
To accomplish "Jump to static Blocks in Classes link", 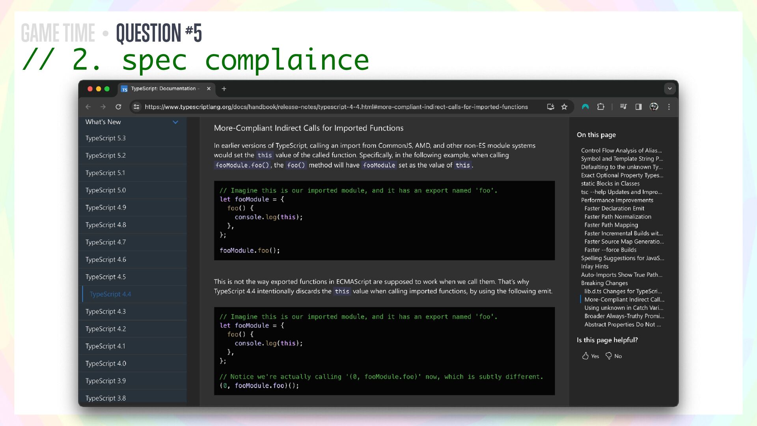I will click(x=610, y=184).
